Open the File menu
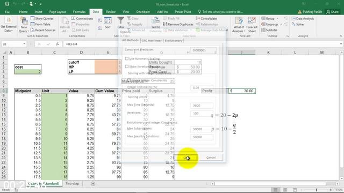 tap(7, 12)
